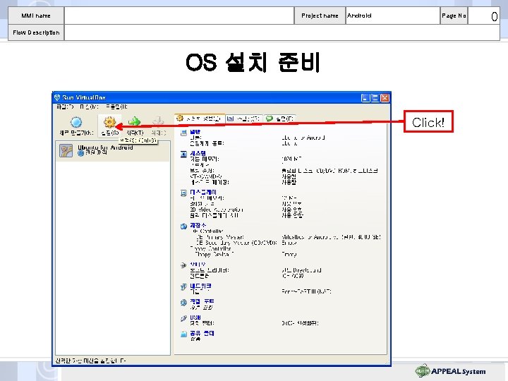Click the Storage section disk icon
The image size is (508, 381).
(183, 226)
